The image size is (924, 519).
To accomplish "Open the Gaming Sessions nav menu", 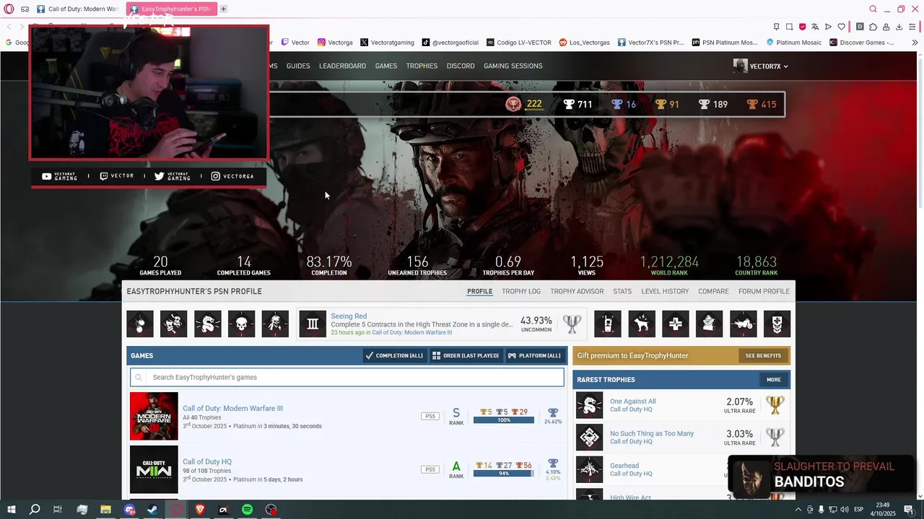I will click(513, 66).
